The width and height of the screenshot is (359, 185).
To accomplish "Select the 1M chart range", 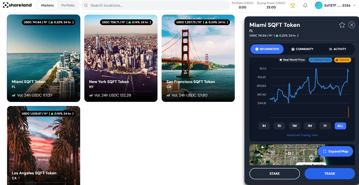I will pyautogui.click(x=310, y=126).
